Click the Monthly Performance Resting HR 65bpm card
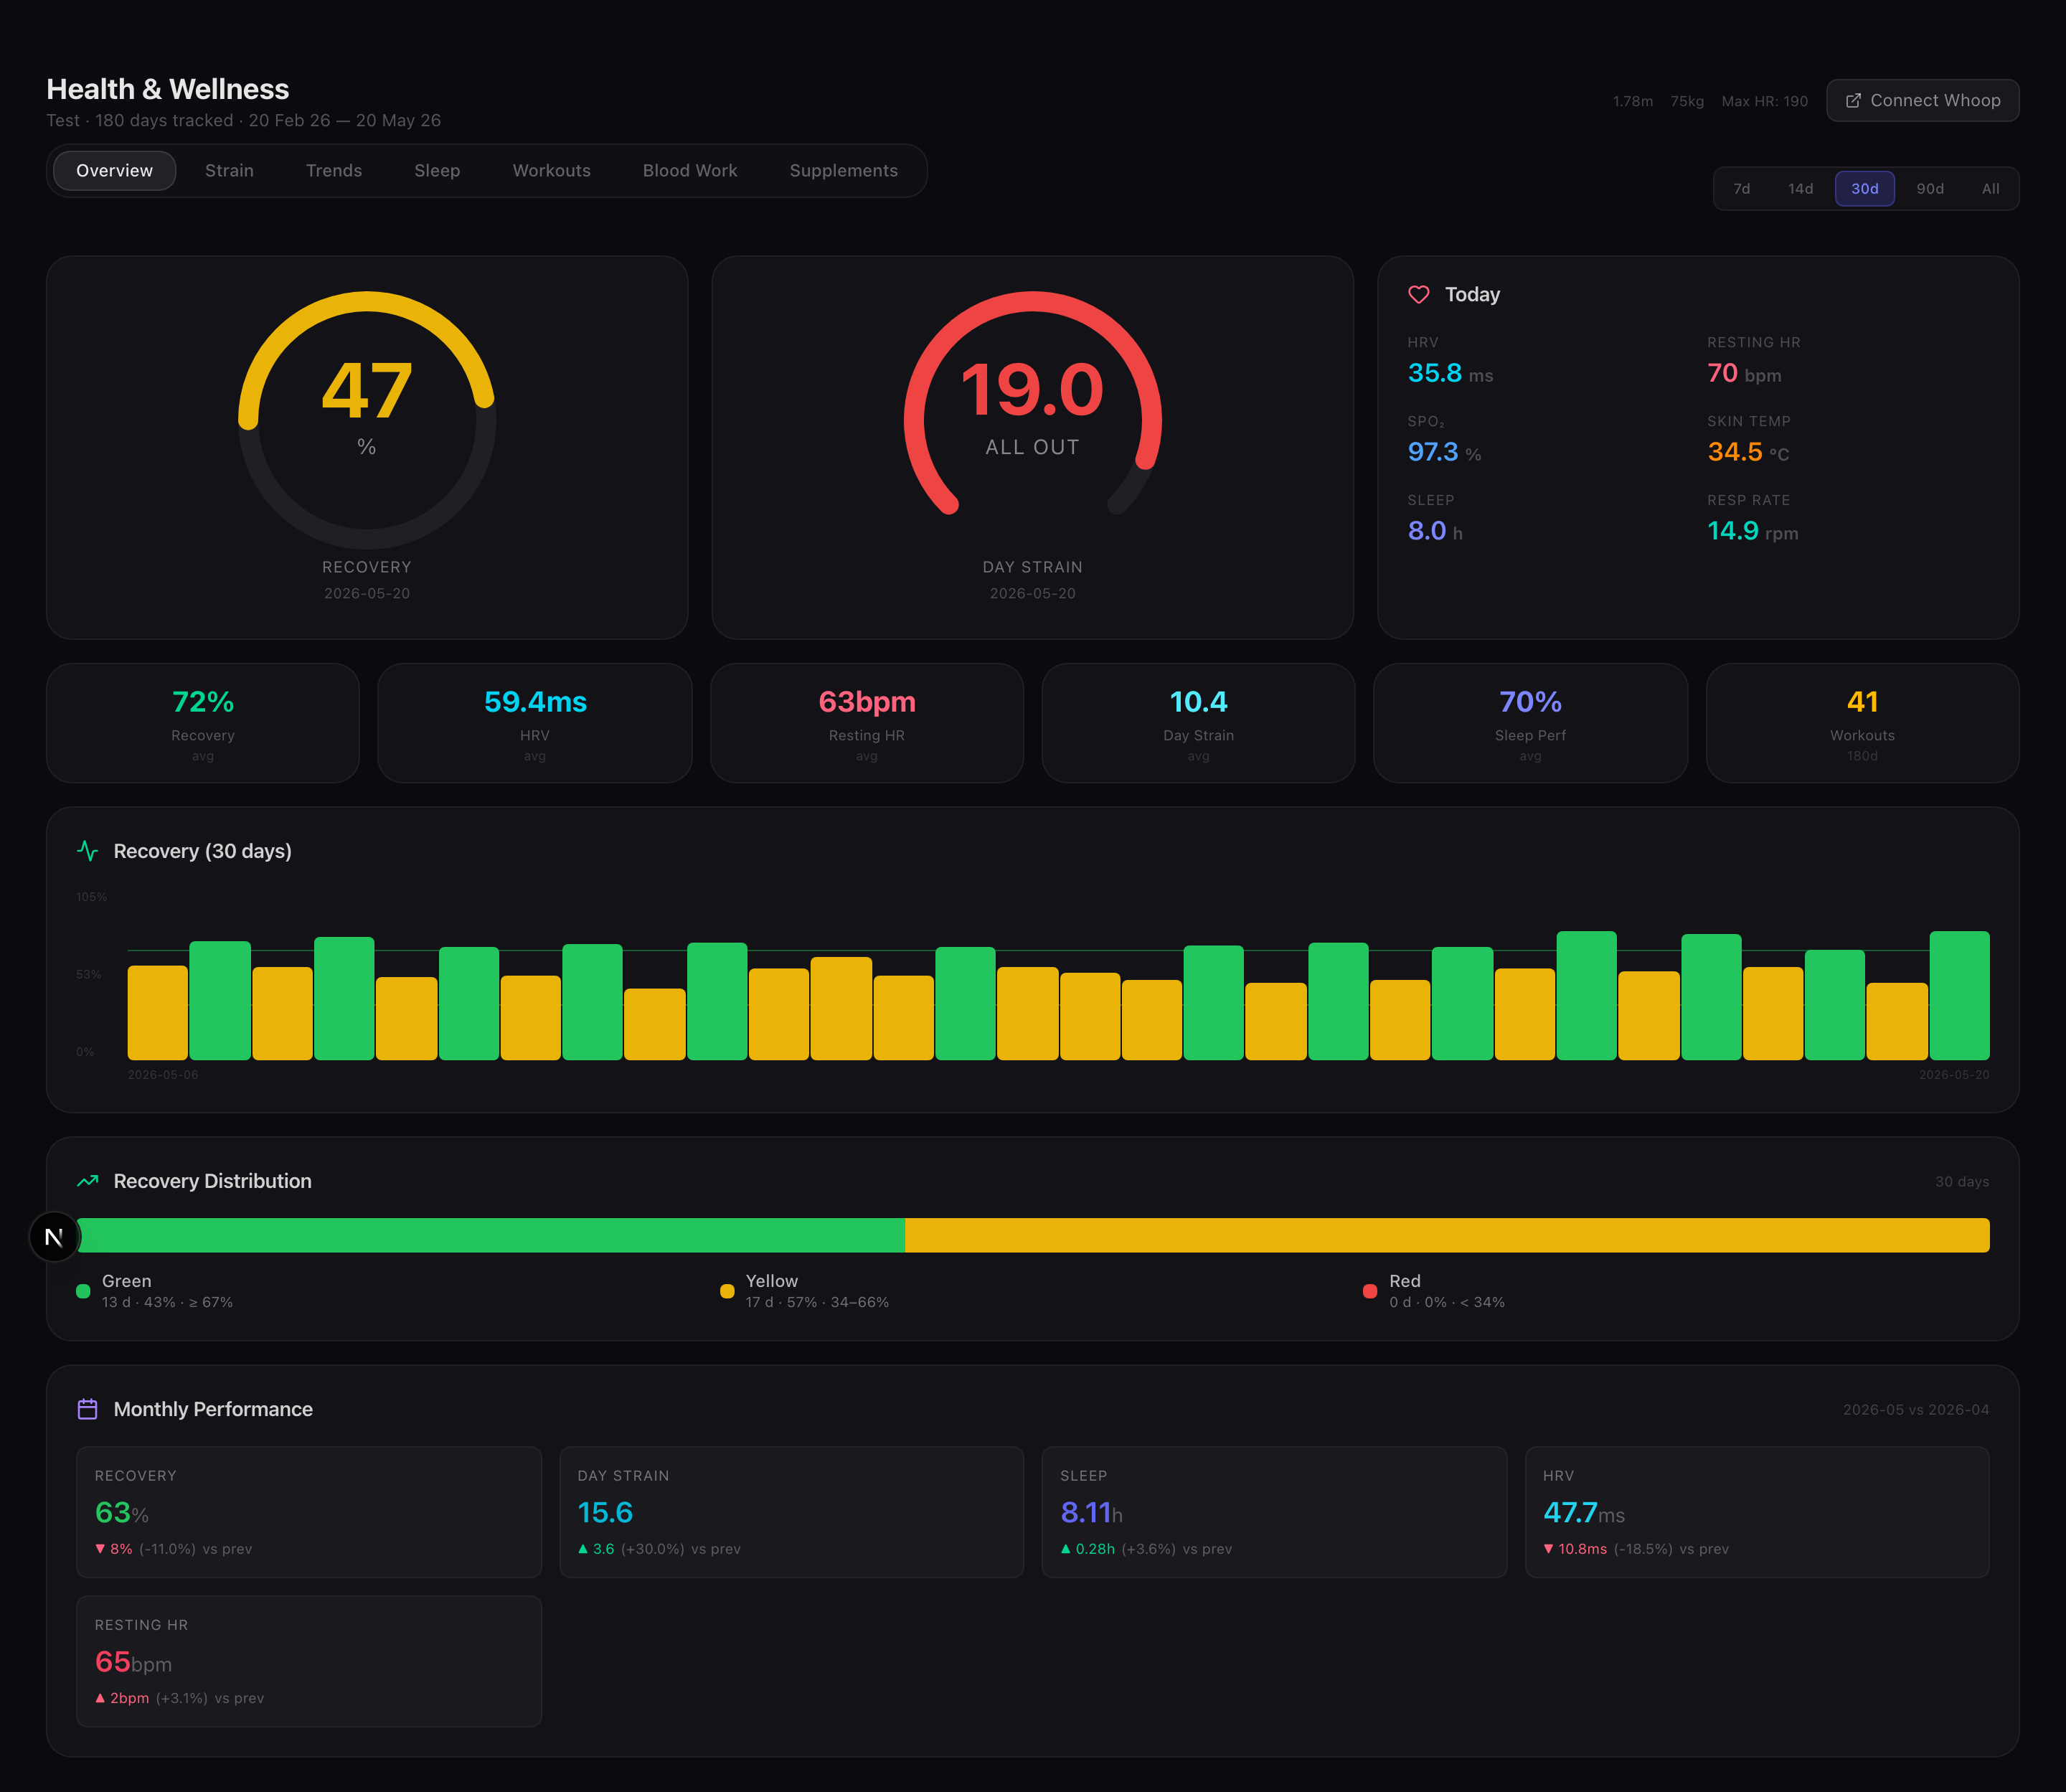 coord(309,1661)
